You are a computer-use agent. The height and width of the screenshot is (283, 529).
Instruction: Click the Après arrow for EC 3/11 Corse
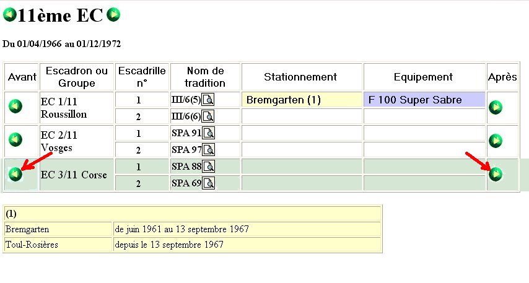click(496, 174)
